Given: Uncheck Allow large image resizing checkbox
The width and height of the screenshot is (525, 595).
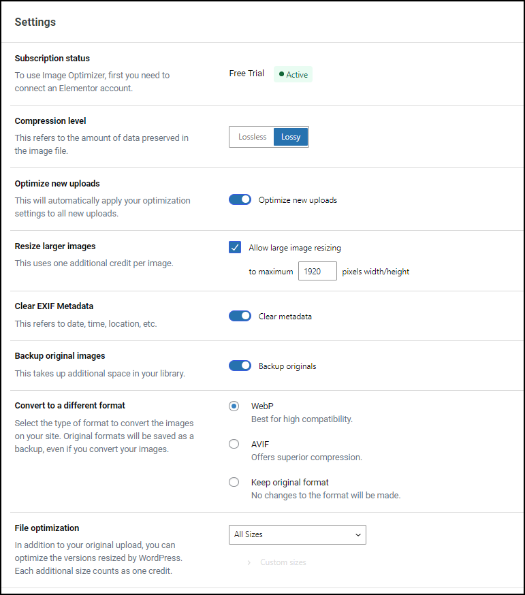Looking at the screenshot, I should (x=235, y=247).
